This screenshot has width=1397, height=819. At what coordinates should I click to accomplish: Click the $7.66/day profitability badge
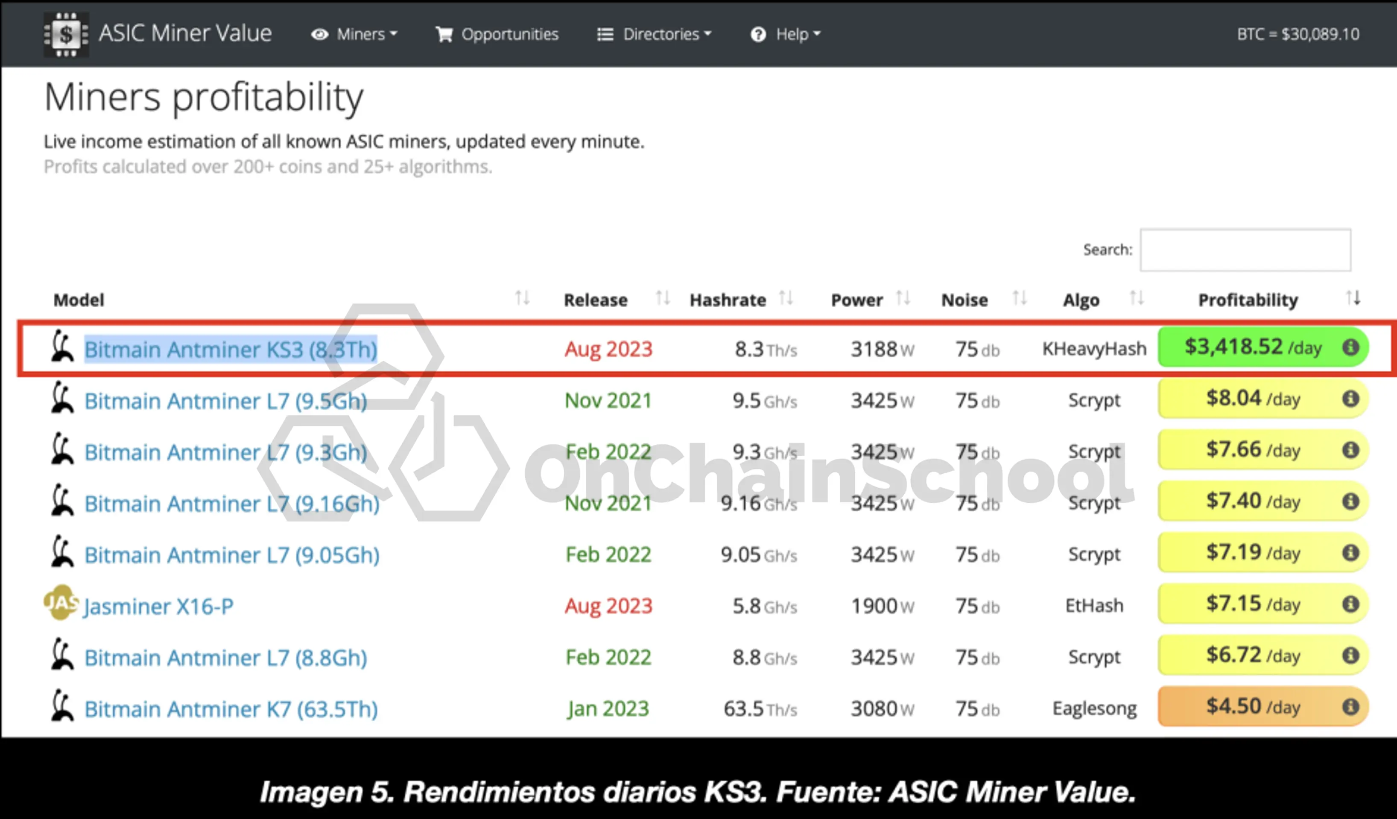click(x=1263, y=450)
